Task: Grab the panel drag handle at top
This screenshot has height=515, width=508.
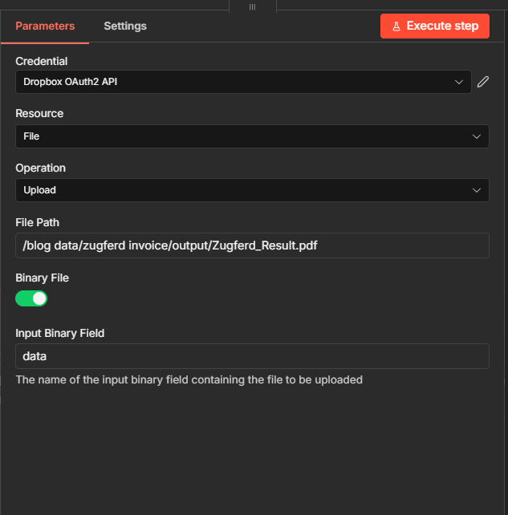Action: [x=252, y=6]
